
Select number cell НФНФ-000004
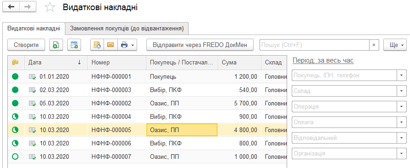(x=117, y=116)
